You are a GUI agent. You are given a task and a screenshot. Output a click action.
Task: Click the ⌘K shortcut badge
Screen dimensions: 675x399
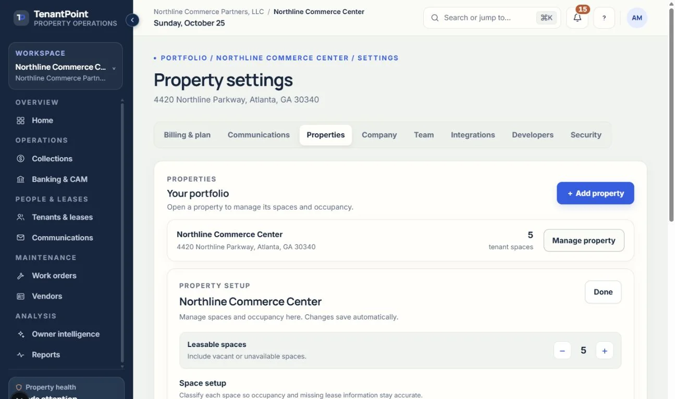tap(546, 18)
